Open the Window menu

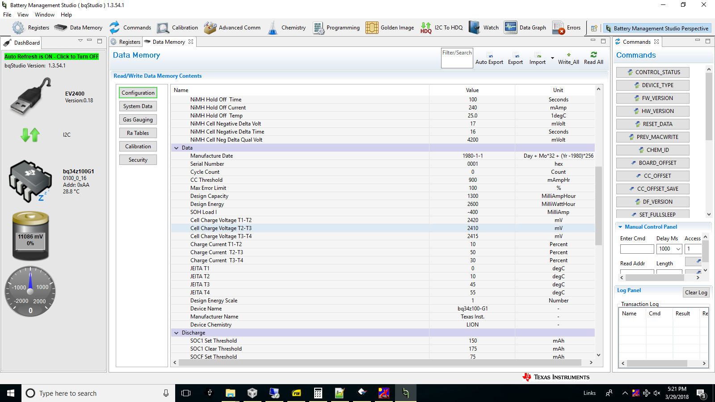[45, 15]
